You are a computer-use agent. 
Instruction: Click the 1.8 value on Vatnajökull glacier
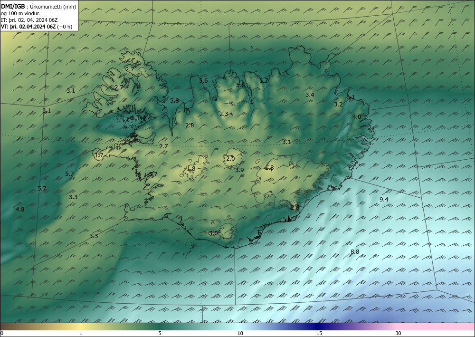pos(269,168)
